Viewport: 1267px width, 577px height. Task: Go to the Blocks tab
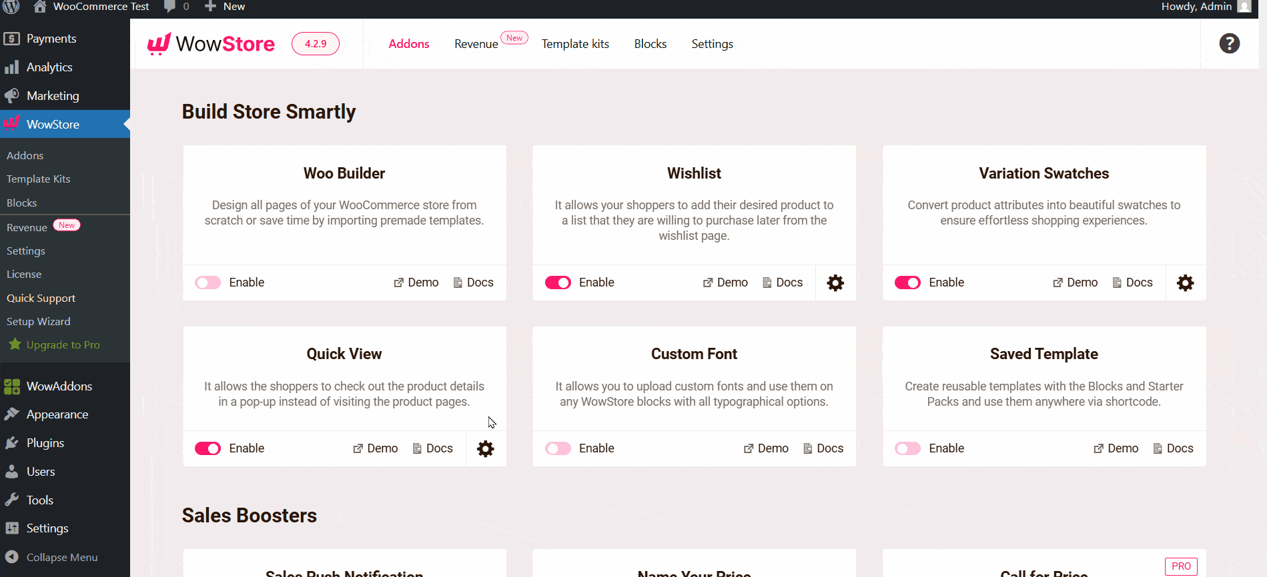click(x=651, y=44)
